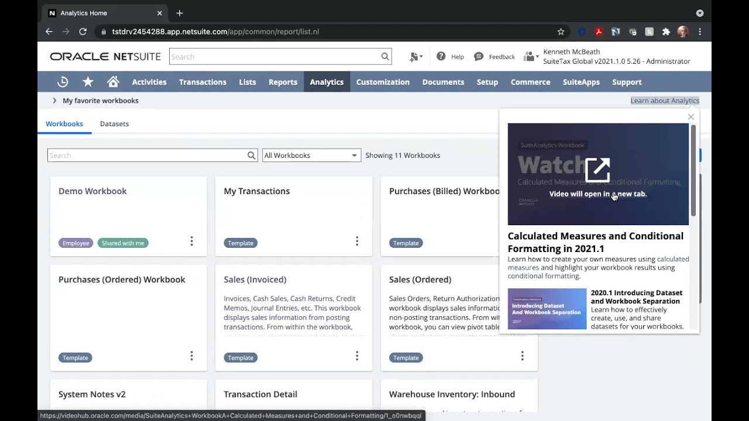The width and height of the screenshot is (749, 421).
Task: Open a new browser tab
Action: 180,13
